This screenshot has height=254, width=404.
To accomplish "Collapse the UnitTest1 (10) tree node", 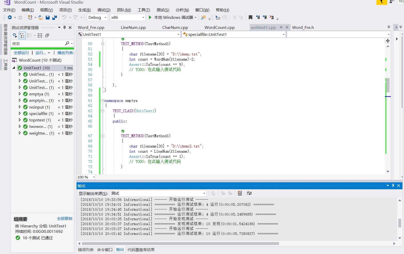I will (14, 68).
